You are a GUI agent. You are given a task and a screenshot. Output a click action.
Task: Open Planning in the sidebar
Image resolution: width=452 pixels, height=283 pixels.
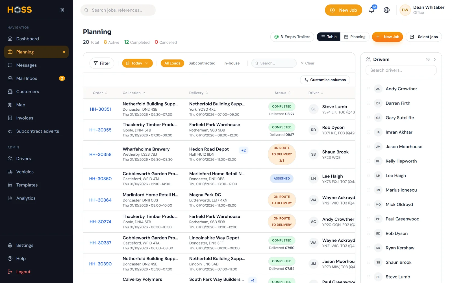coord(36,52)
